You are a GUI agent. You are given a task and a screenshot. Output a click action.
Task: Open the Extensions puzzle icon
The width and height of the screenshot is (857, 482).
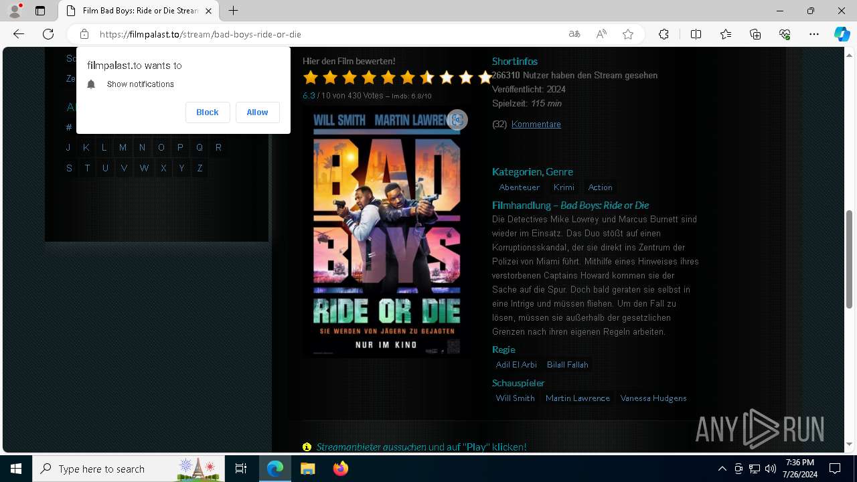tap(664, 34)
